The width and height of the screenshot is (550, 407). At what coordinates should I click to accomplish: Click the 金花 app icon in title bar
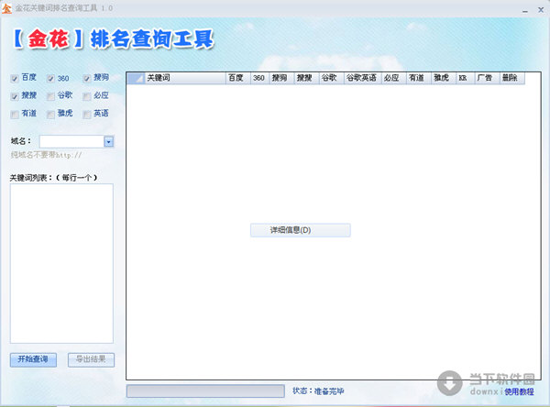pos(6,8)
